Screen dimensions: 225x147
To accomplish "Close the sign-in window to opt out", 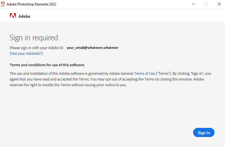I will (x=219, y=4).
